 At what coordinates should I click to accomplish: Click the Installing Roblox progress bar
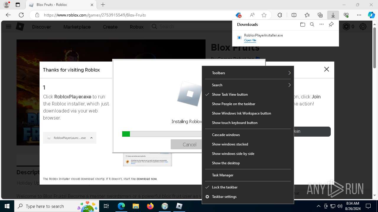162,134
